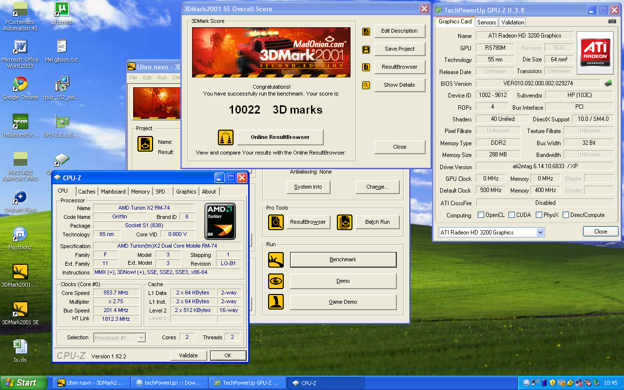Click the AMD Turion logo in CPU-Z
Image resolution: width=624 pixels, height=390 pixels.
click(220, 222)
